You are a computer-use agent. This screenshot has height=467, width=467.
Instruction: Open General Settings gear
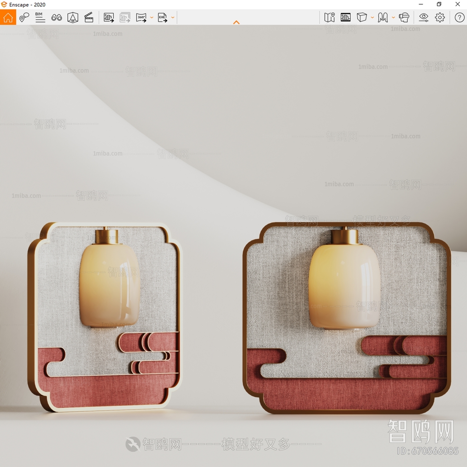click(440, 18)
